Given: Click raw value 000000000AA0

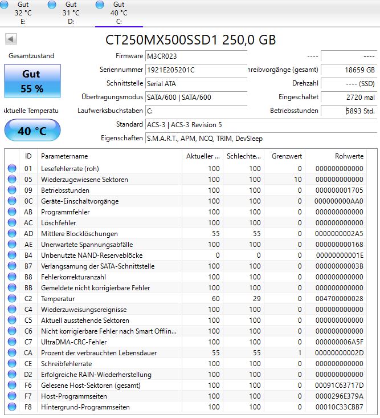Looking at the screenshot, I should [339, 201].
